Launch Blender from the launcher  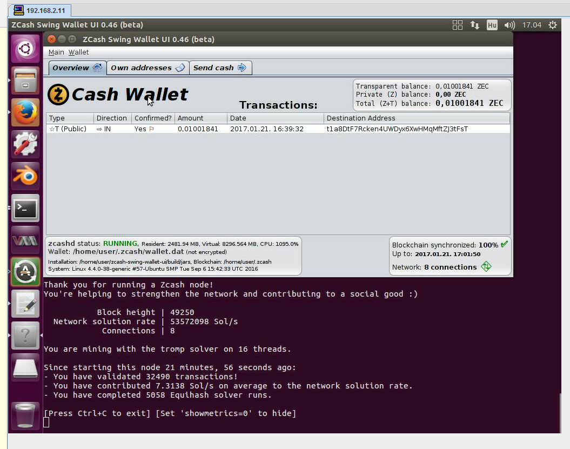[x=25, y=176]
